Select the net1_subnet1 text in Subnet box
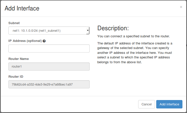 point(52,31)
